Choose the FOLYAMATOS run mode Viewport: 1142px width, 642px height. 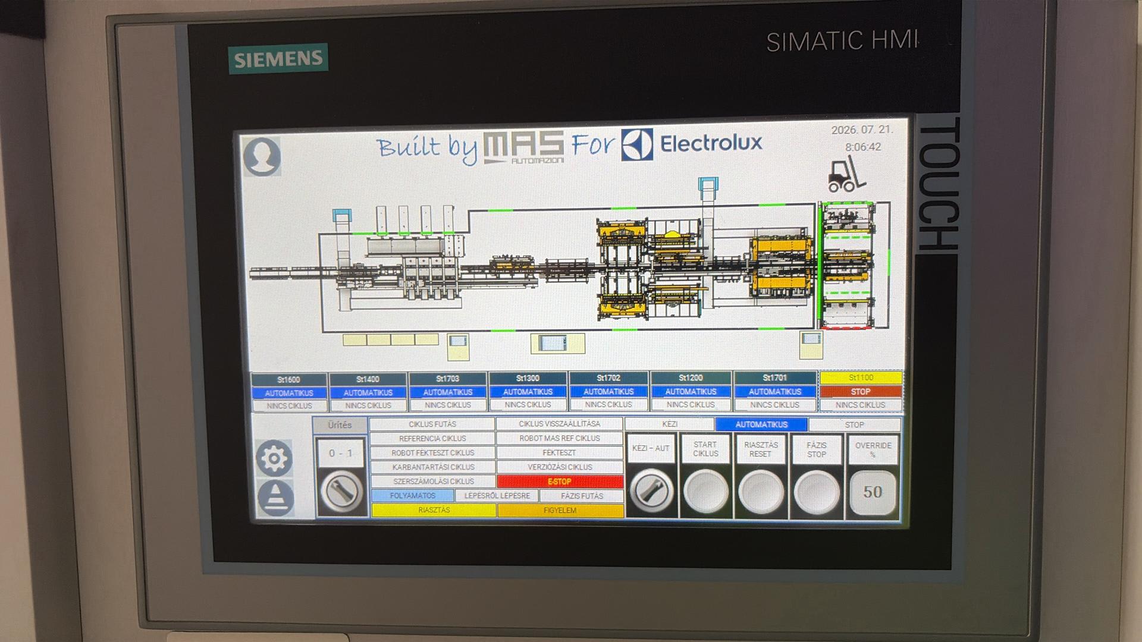click(413, 496)
